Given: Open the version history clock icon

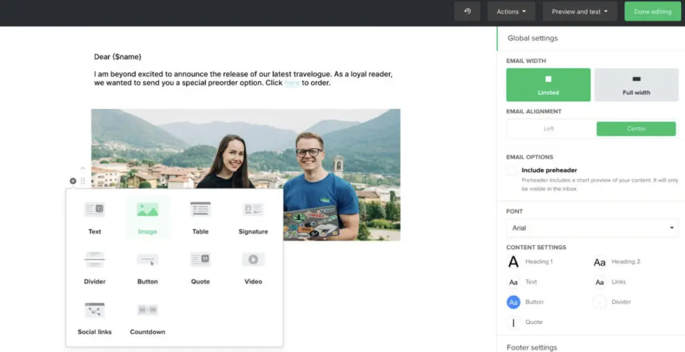Looking at the screenshot, I should (467, 11).
